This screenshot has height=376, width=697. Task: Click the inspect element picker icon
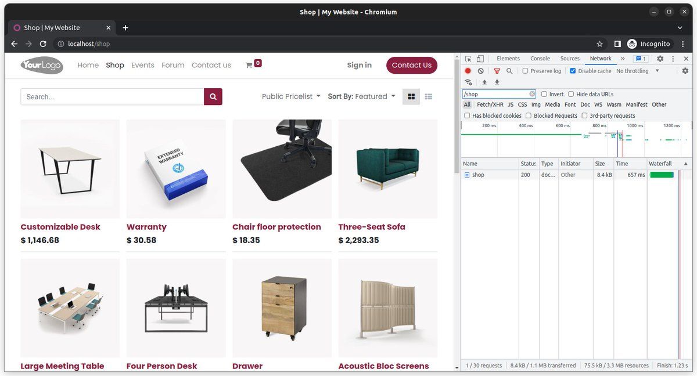[x=468, y=59]
